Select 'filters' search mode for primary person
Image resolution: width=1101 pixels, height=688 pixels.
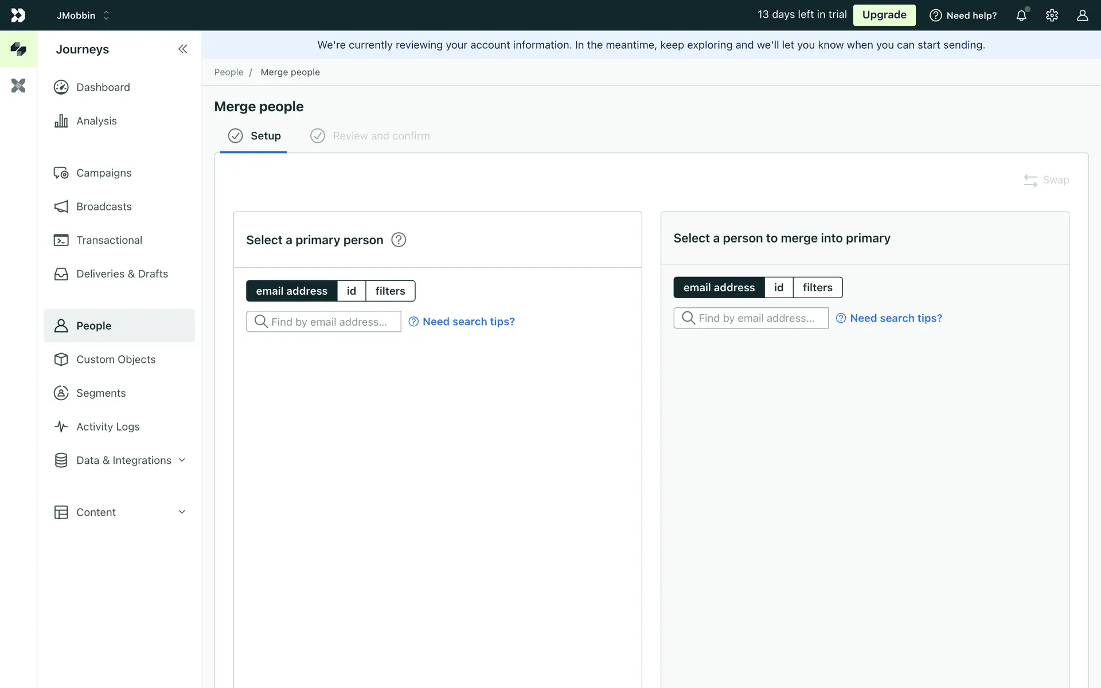390,291
